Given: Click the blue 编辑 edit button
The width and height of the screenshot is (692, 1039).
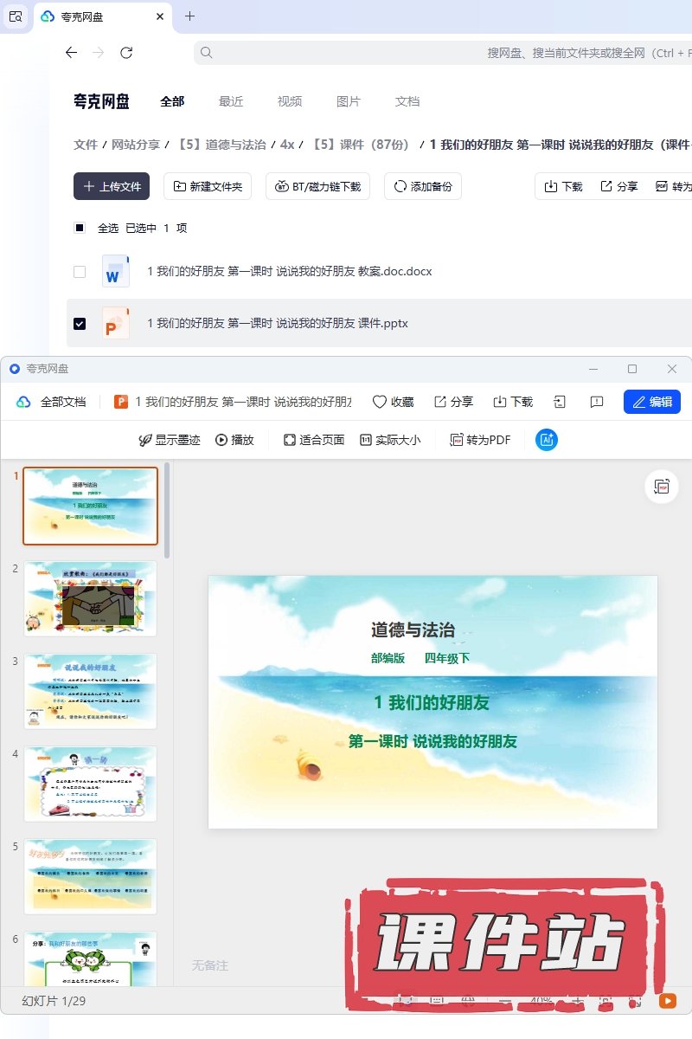Looking at the screenshot, I should 651,402.
